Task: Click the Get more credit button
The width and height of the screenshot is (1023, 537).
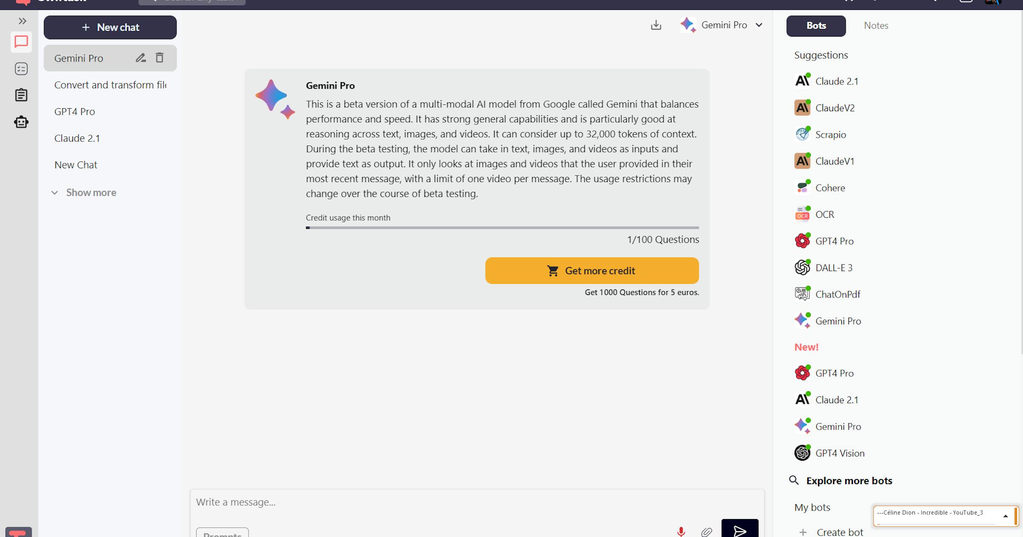Action: click(x=592, y=270)
